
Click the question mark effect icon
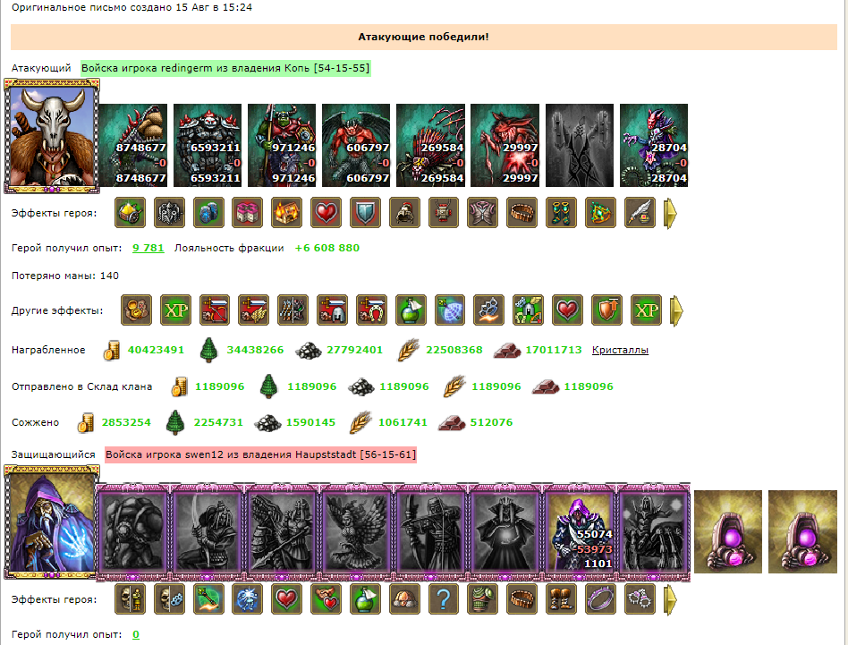tap(443, 599)
